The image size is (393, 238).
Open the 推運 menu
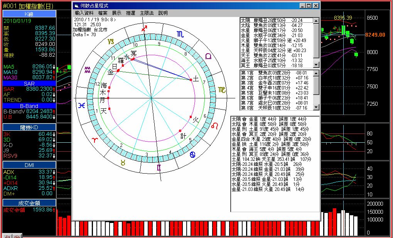coord(130,13)
